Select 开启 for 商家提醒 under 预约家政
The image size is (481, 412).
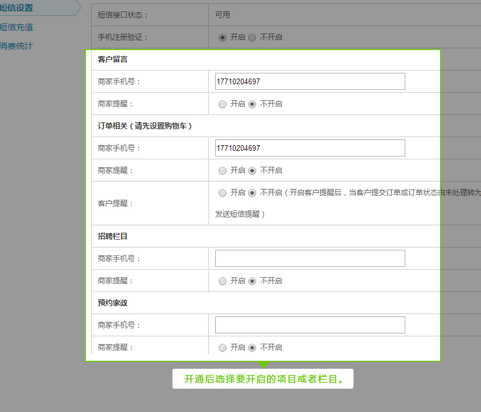223,348
